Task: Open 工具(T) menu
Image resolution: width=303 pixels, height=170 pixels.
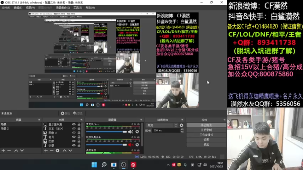Action: coord(78,8)
